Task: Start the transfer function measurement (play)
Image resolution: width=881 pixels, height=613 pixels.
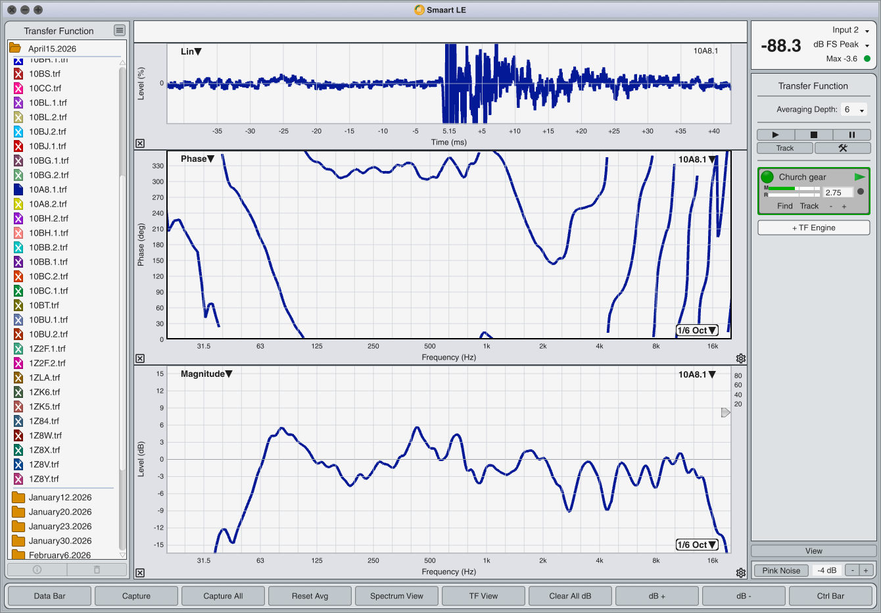Action: click(x=775, y=135)
